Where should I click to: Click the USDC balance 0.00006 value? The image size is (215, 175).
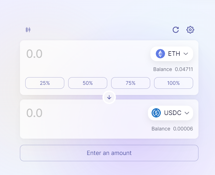(183, 129)
